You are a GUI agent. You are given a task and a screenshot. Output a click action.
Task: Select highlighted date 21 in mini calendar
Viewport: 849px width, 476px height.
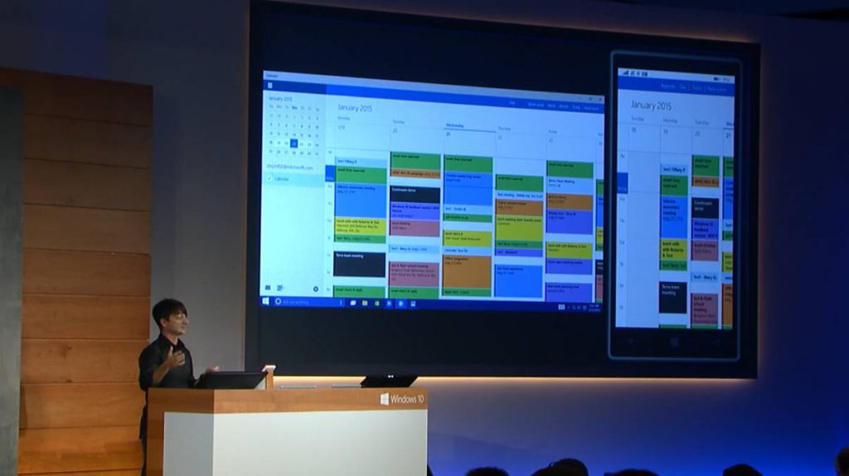click(294, 143)
